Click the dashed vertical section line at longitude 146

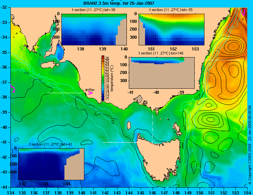click(x=152, y=124)
